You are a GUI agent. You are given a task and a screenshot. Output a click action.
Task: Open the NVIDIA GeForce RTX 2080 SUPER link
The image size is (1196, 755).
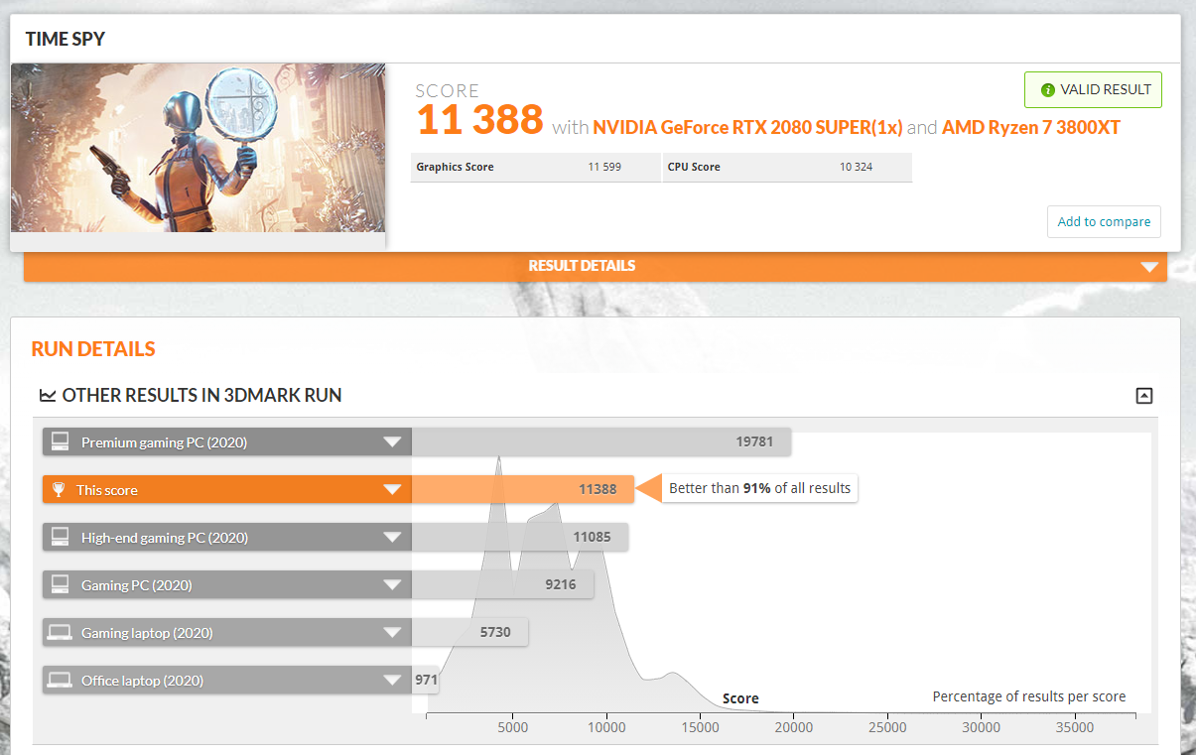[x=747, y=128]
